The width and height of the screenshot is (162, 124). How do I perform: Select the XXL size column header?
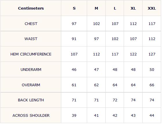click(x=152, y=8)
